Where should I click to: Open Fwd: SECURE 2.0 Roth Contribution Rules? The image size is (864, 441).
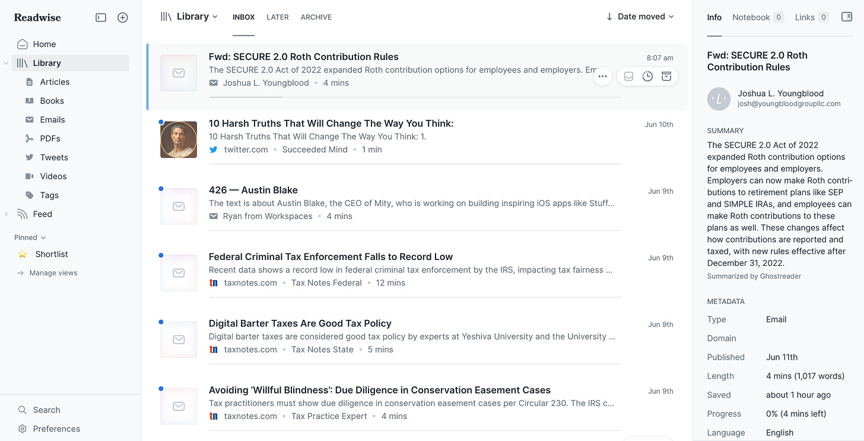[303, 57]
